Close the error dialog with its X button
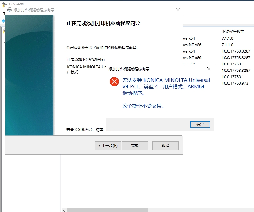 209,69
